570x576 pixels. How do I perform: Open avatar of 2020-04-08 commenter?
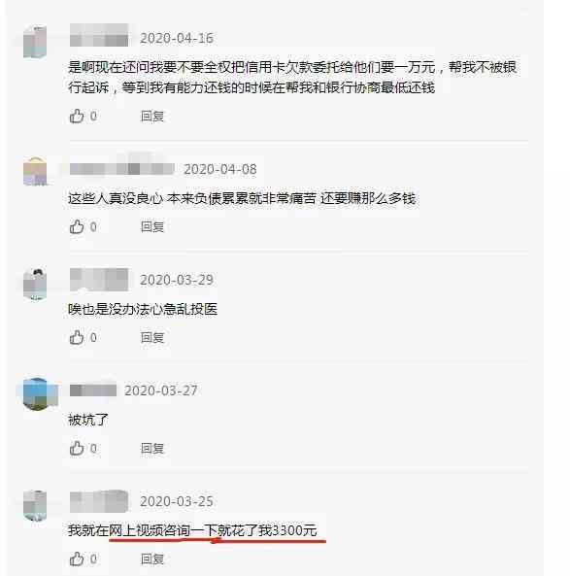(35, 171)
